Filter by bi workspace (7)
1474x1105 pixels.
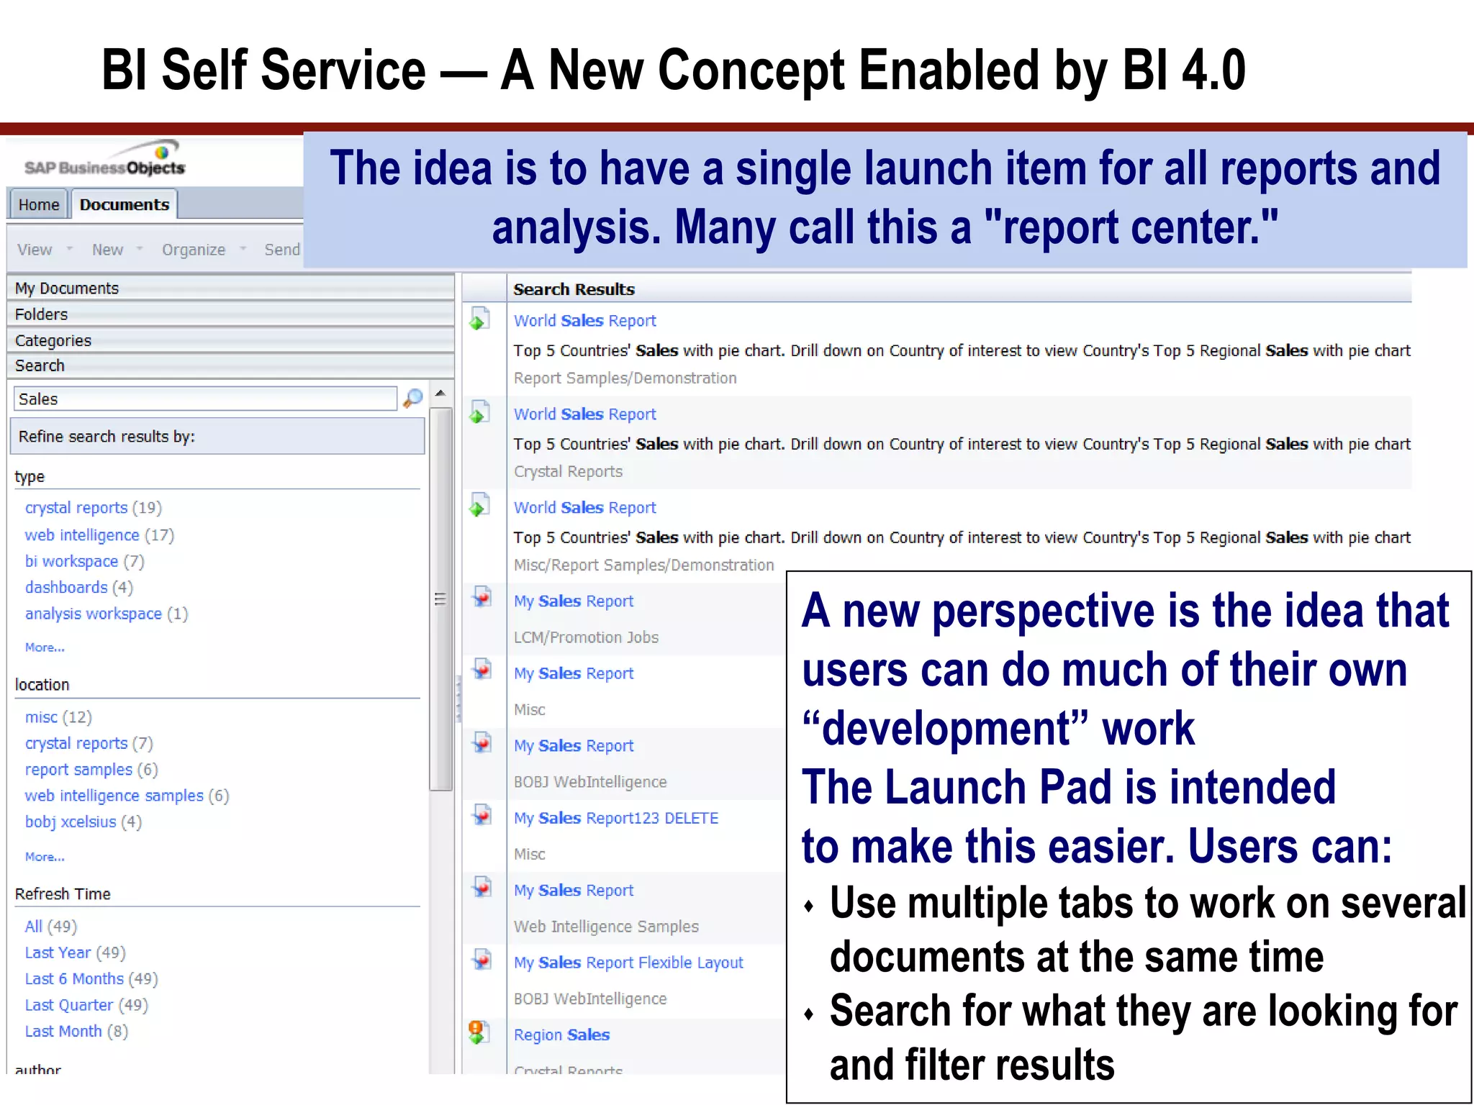tap(84, 561)
